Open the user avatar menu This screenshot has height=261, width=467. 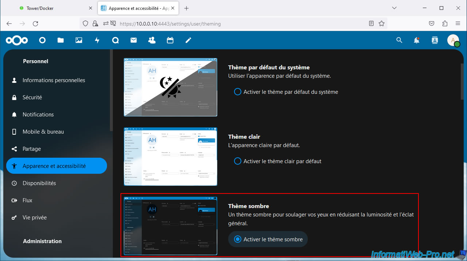(453, 41)
